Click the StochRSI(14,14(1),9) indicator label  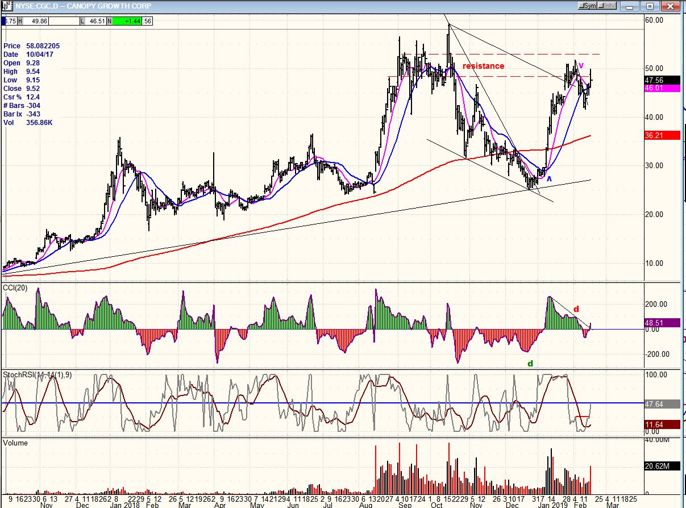38,374
